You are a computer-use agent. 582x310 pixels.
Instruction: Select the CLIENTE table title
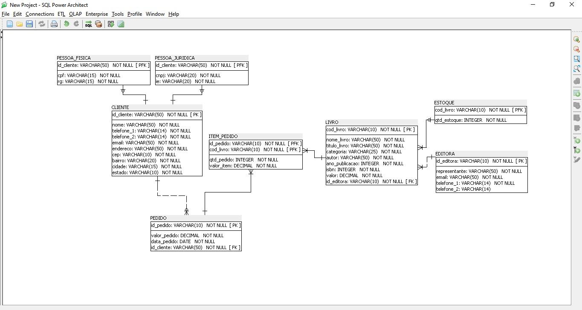coord(120,107)
